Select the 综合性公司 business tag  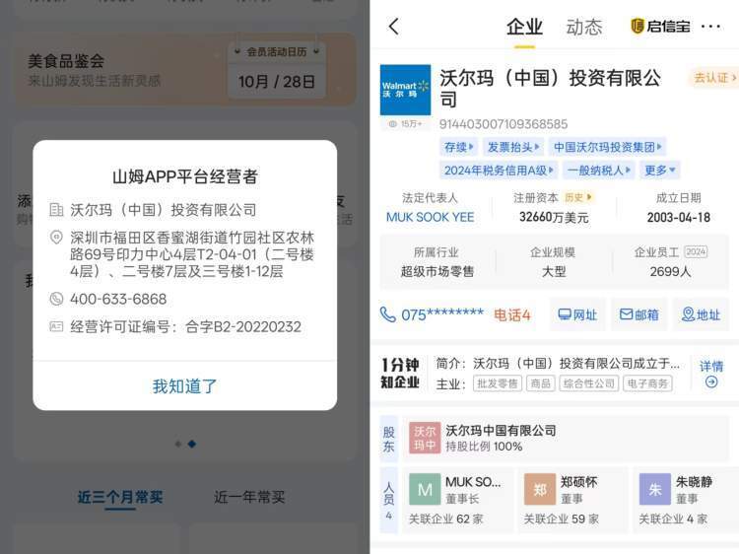point(588,383)
